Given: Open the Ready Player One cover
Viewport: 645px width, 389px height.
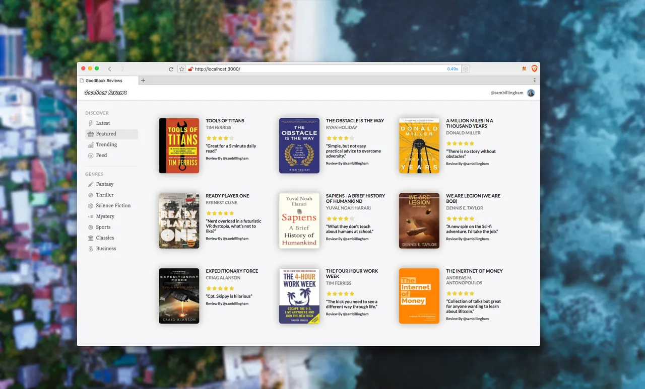Looking at the screenshot, I should click(x=179, y=221).
